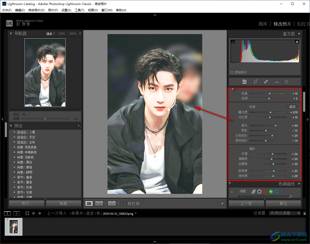Select the Red Eye correction tool
Image resolution: width=310 pixels, height=244 pixels.
point(276,82)
